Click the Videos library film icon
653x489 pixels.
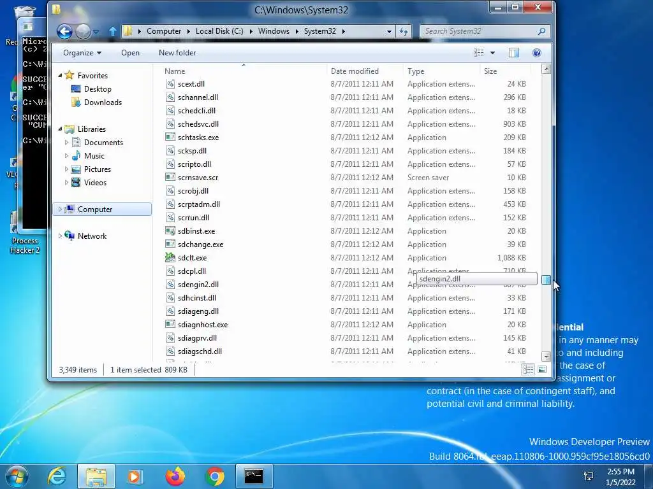coord(77,183)
